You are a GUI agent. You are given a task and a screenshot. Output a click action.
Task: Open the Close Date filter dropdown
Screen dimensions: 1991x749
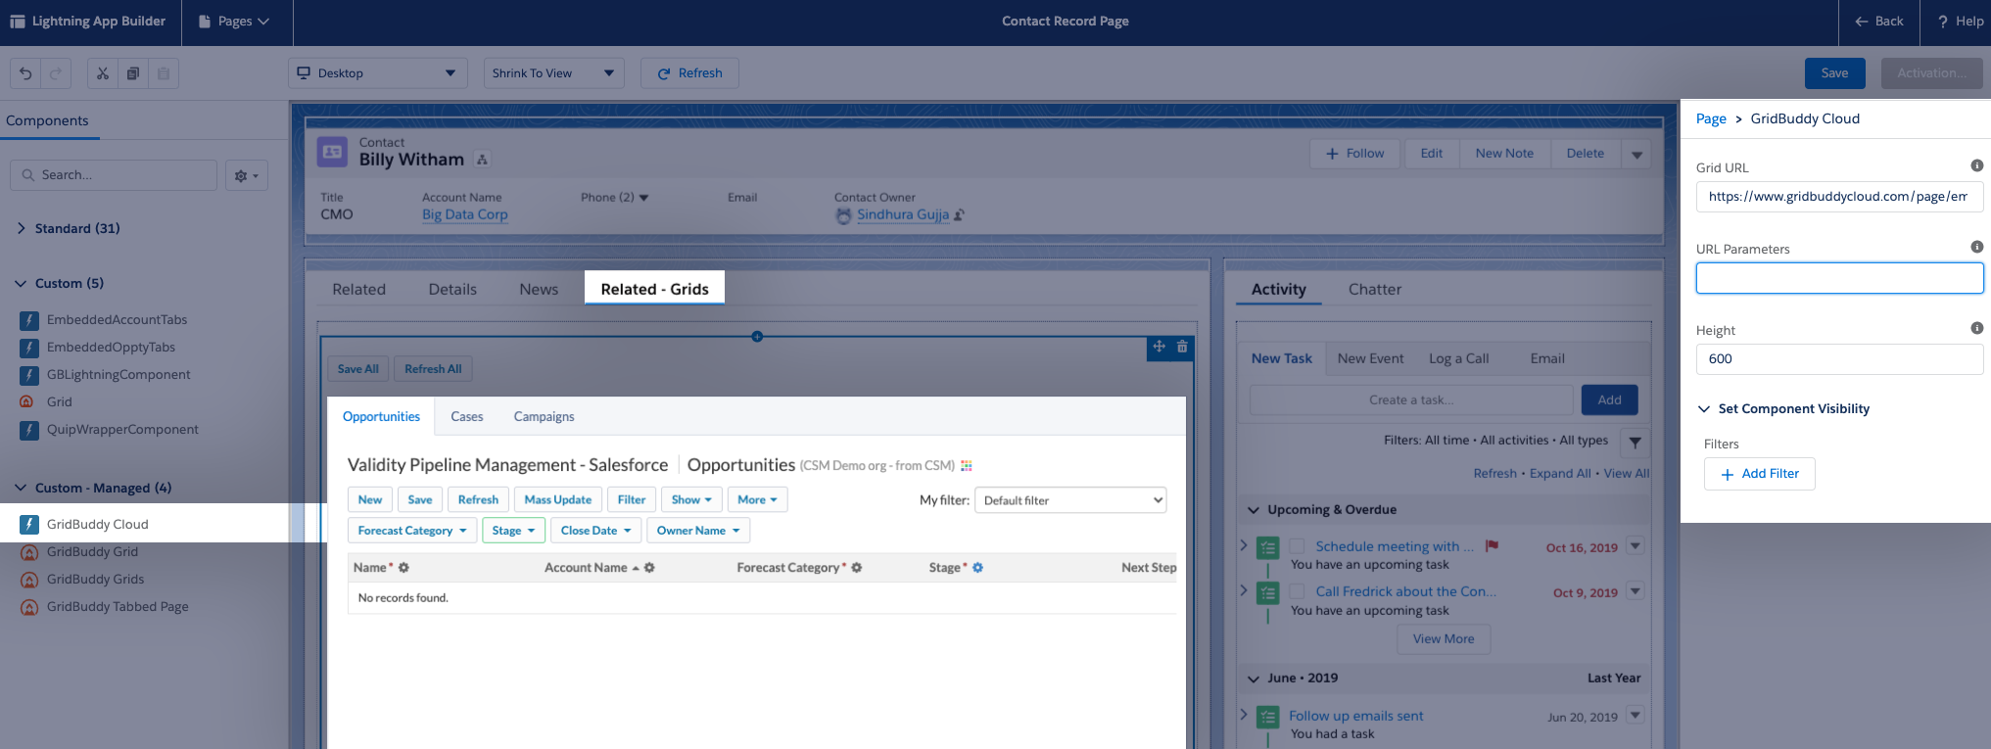pyautogui.click(x=595, y=531)
